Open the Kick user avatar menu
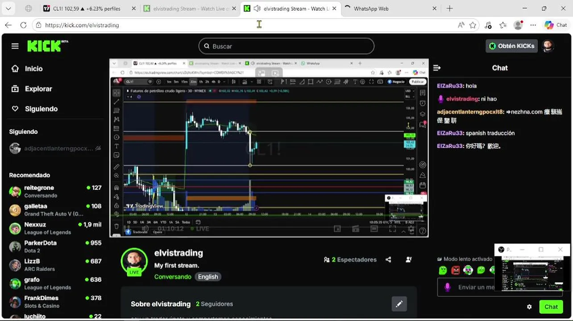This screenshot has width=573, height=321. pyautogui.click(x=548, y=46)
